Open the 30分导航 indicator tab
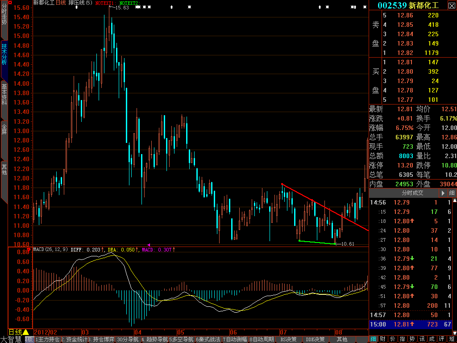The width and height of the screenshot is (457, 343). point(128,339)
